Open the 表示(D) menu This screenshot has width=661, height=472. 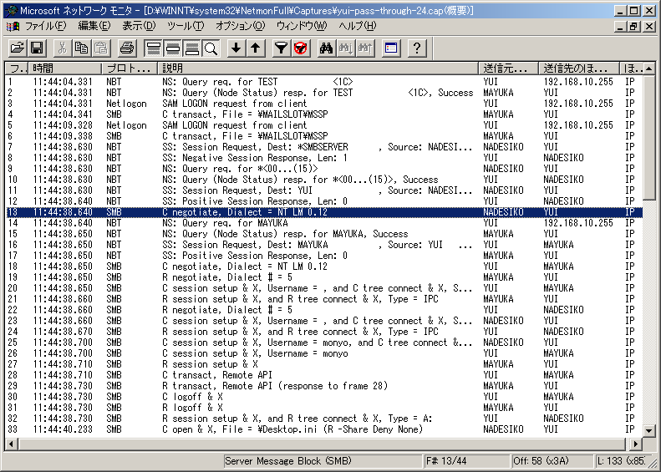click(139, 26)
